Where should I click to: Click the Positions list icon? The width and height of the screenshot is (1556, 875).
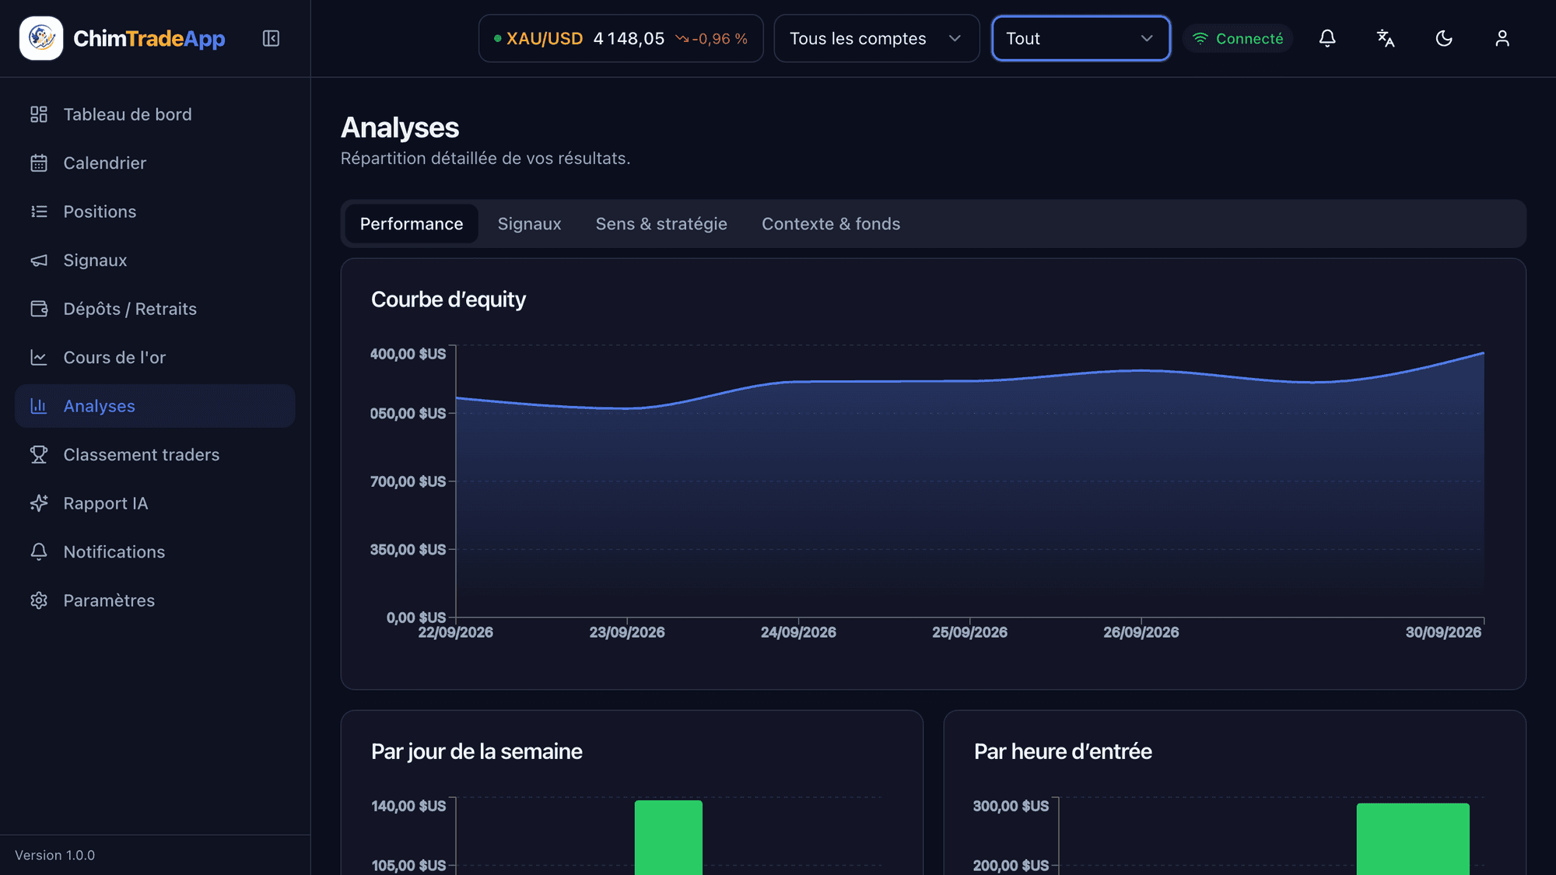pyautogui.click(x=39, y=212)
